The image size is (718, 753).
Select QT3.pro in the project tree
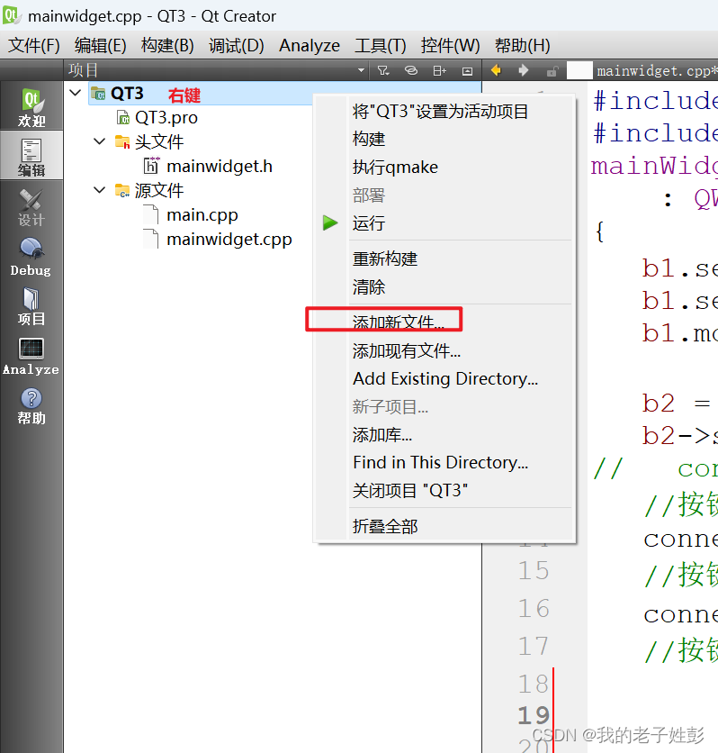166,117
